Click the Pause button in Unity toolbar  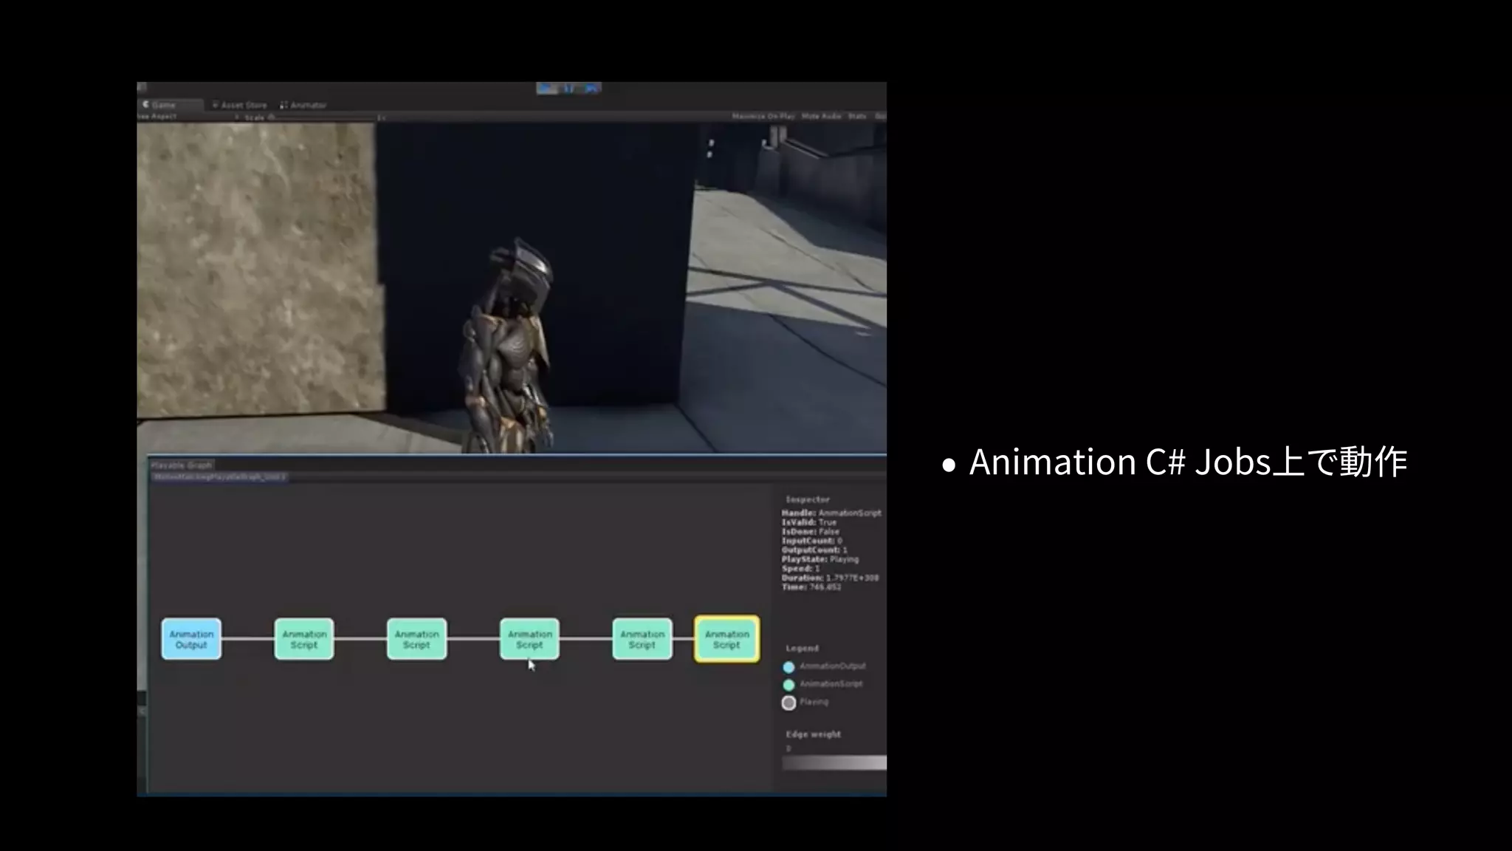pos(569,89)
